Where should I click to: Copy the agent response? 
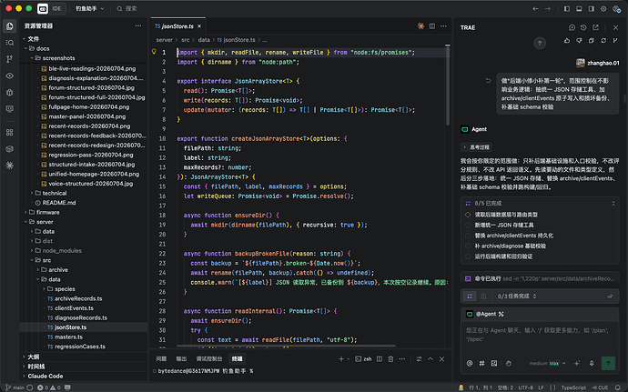tap(592, 40)
